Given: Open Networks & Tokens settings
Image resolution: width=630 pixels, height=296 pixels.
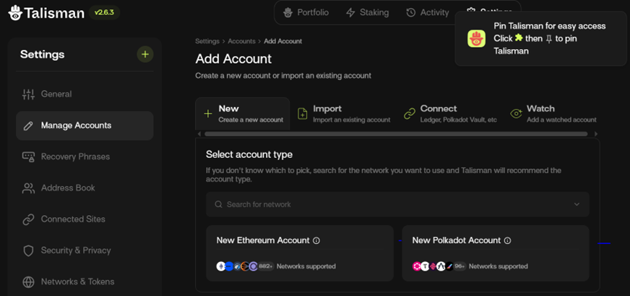Looking at the screenshot, I should click(x=85, y=282).
